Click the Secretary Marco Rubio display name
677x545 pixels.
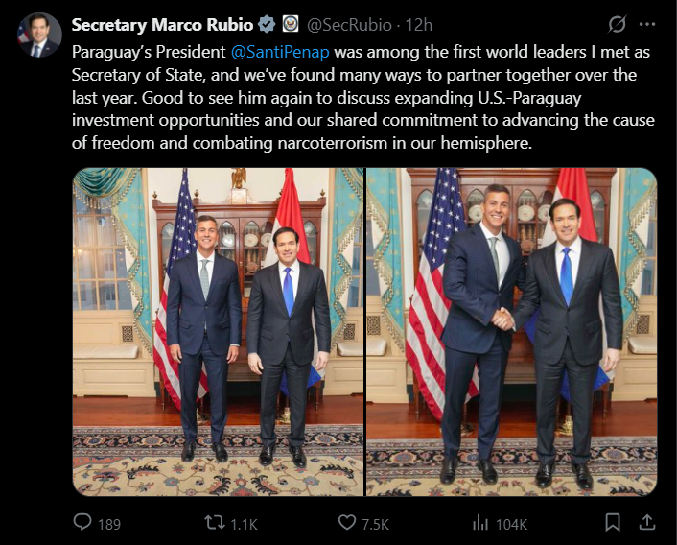[x=163, y=24]
